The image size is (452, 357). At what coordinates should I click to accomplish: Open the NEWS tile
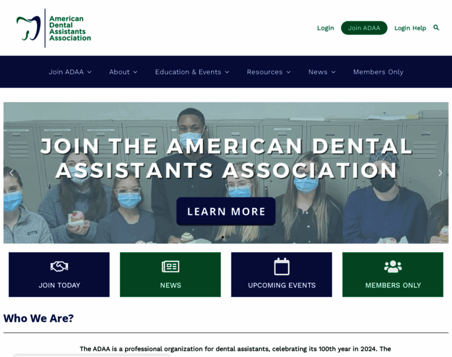(170, 274)
